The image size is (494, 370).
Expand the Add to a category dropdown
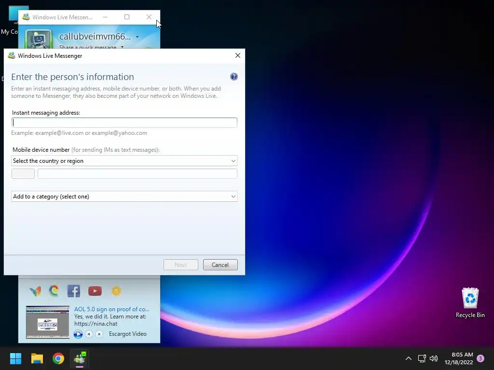tap(124, 197)
